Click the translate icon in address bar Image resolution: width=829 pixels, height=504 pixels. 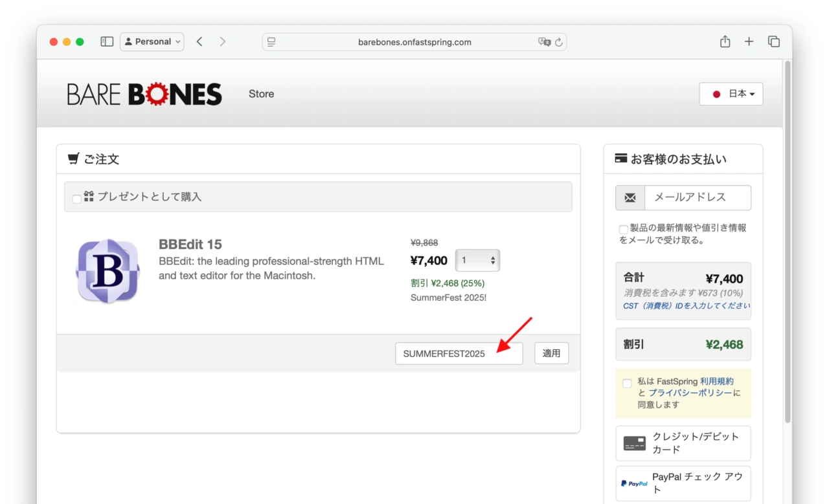coord(544,42)
